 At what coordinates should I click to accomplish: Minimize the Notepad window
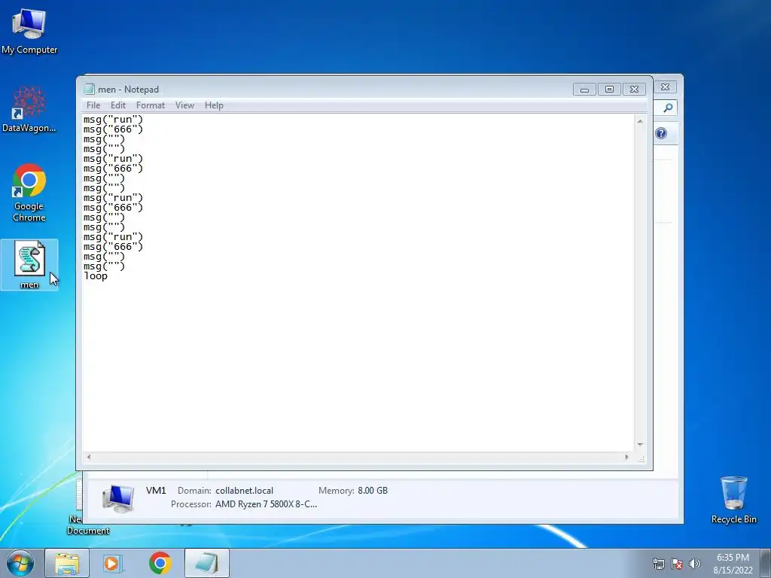pyautogui.click(x=584, y=89)
